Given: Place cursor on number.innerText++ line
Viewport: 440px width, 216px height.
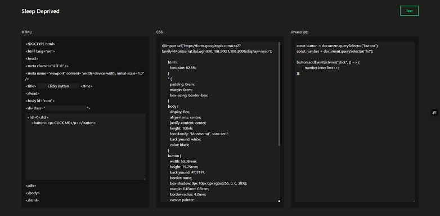Looking at the screenshot, I should [x=322, y=68].
